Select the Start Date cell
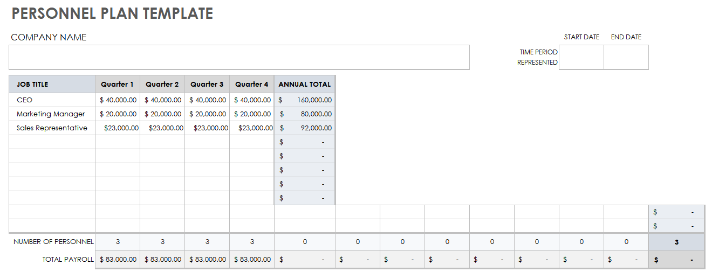Viewport: 712px width, 272px height. tap(581, 57)
